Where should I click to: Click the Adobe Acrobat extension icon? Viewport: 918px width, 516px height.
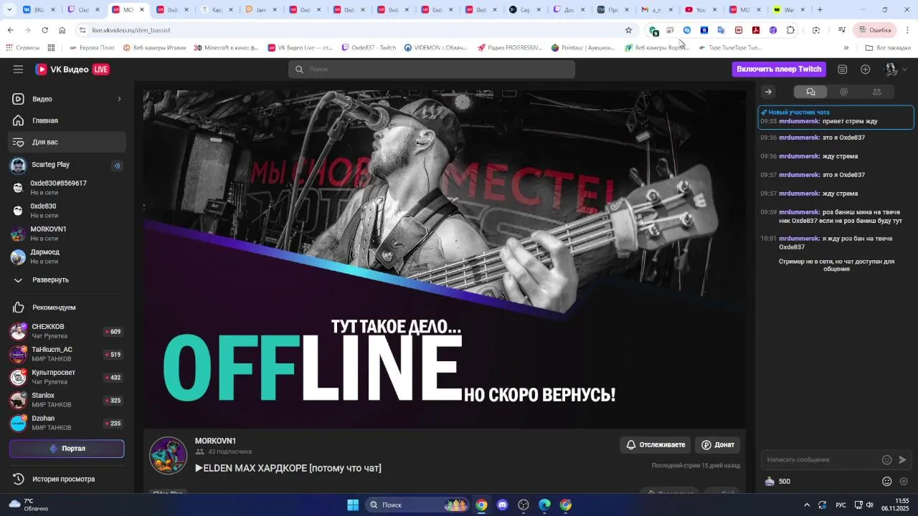(x=756, y=30)
